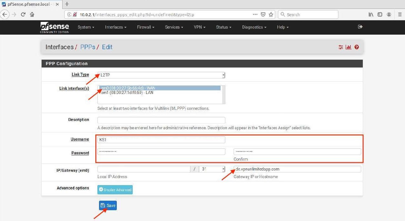Screen dimensions: 405x221
Task: Go to home page via the home icon
Action: (32, 14)
